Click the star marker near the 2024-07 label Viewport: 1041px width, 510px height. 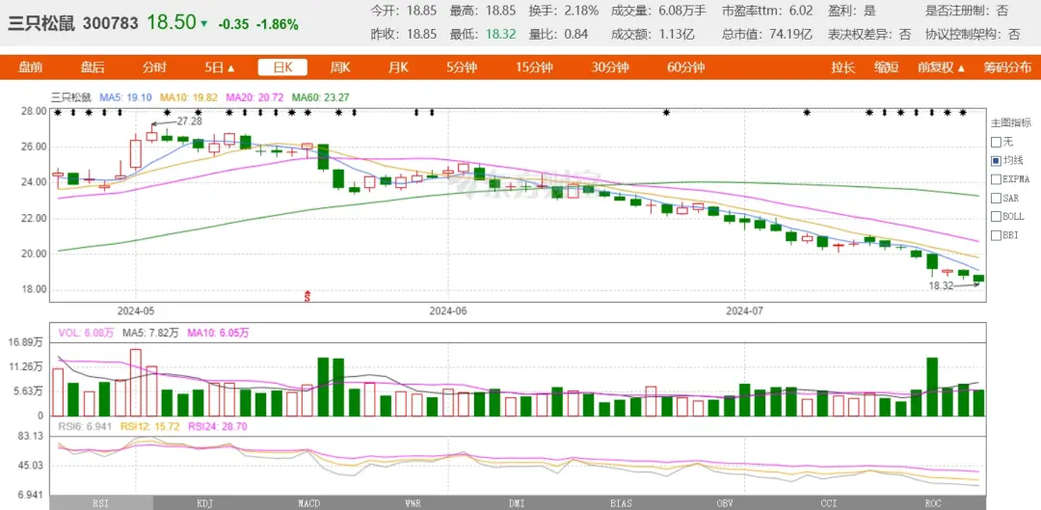pyautogui.click(x=807, y=113)
